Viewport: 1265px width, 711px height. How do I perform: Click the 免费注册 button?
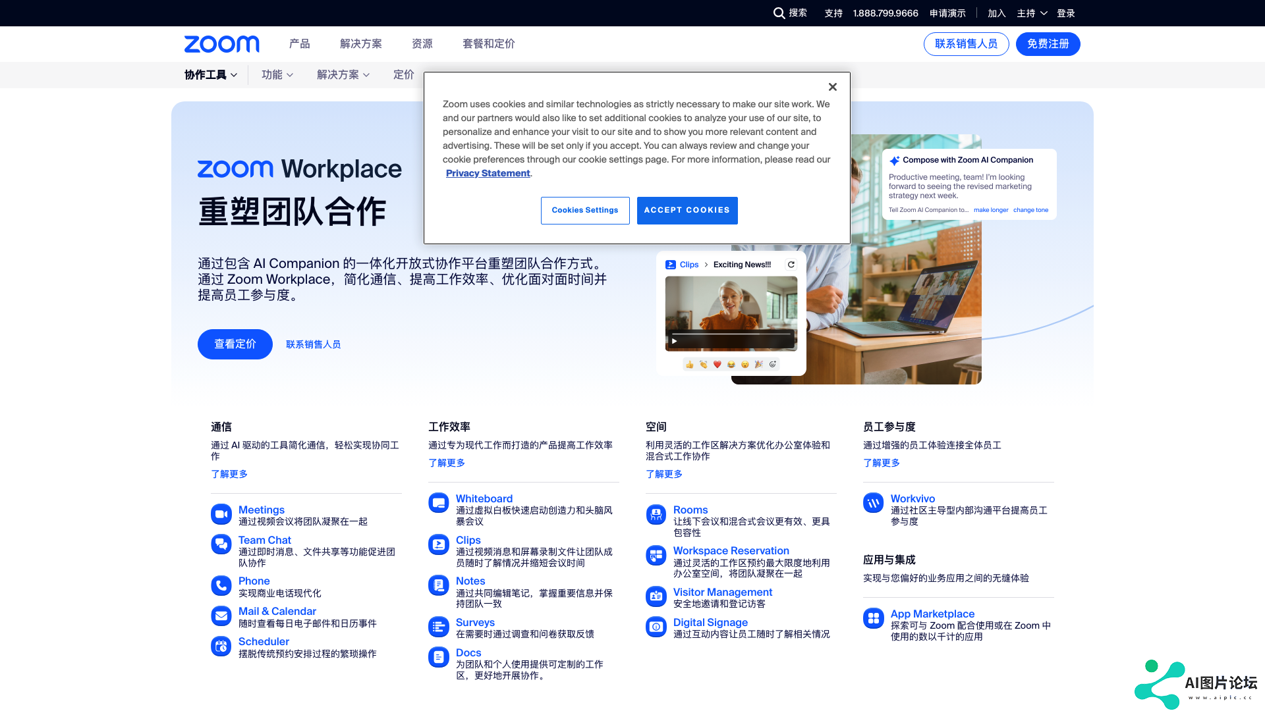click(1048, 44)
